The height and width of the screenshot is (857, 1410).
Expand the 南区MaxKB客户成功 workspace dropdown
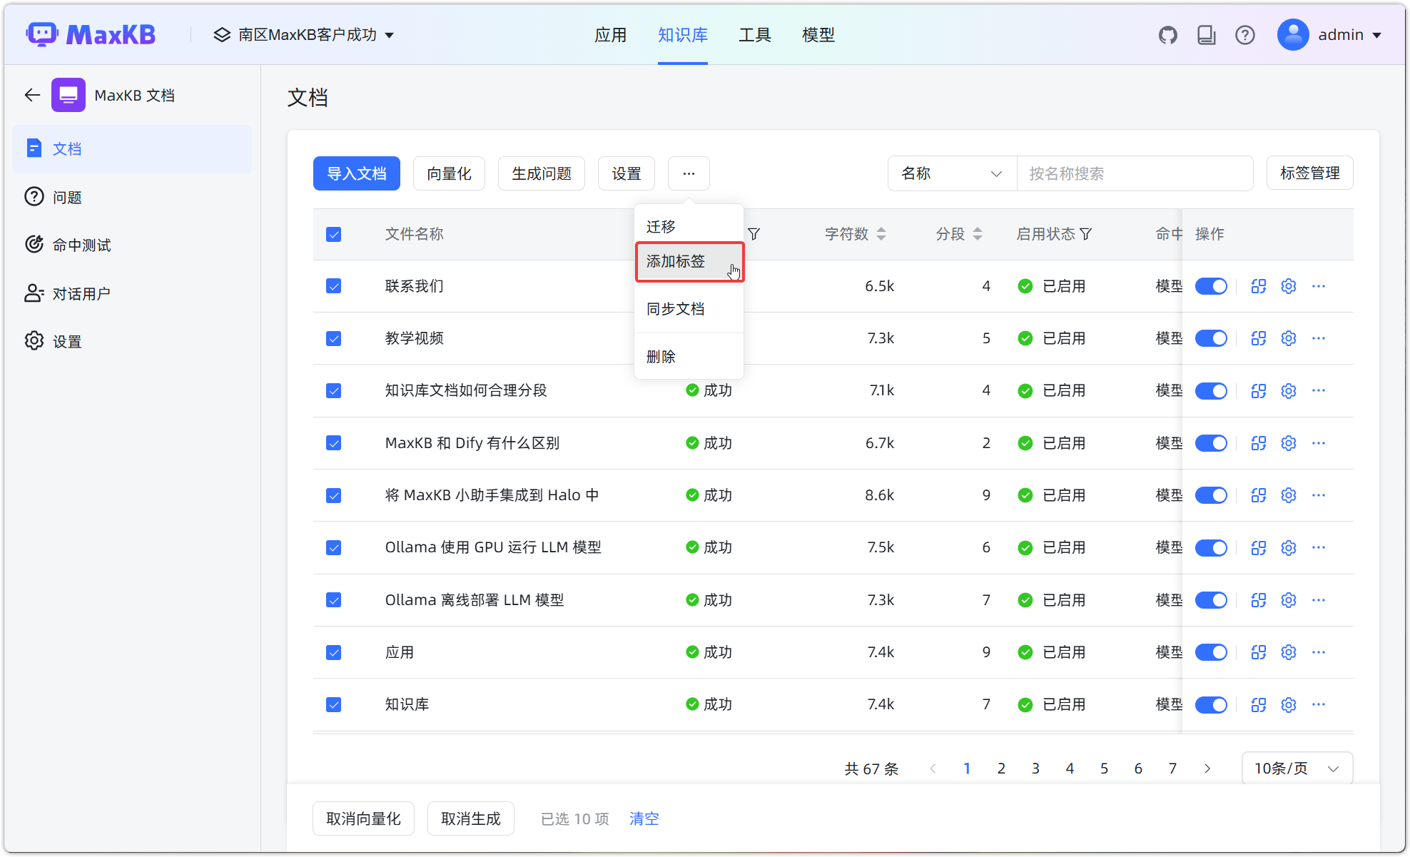[303, 34]
